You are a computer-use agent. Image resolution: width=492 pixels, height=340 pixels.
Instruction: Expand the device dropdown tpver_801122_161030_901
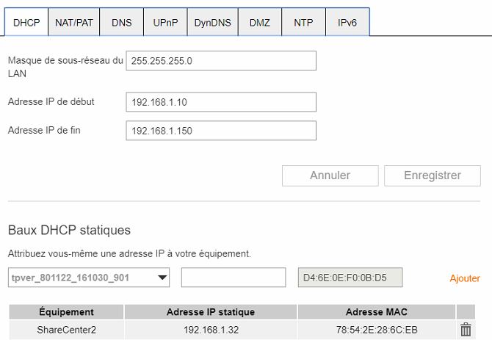89,278
